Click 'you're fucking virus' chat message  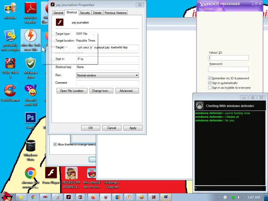point(237,113)
